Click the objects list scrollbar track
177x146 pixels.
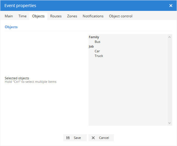[170, 80]
